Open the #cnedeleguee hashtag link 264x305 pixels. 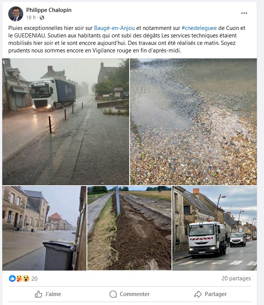click(x=199, y=28)
